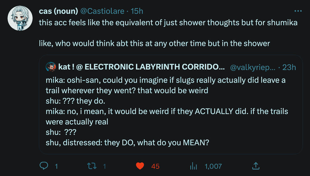This screenshot has width=310, height=176.
Task: Click the 15h timestamp link
Action: pyautogui.click(x=137, y=11)
